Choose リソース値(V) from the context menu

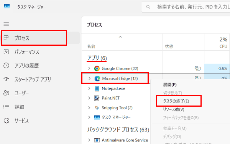174,109
